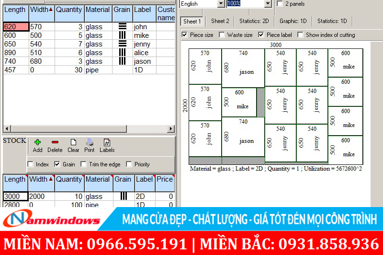
Task: Click quantity 7 cell in jenny row
Action: click(69, 44)
